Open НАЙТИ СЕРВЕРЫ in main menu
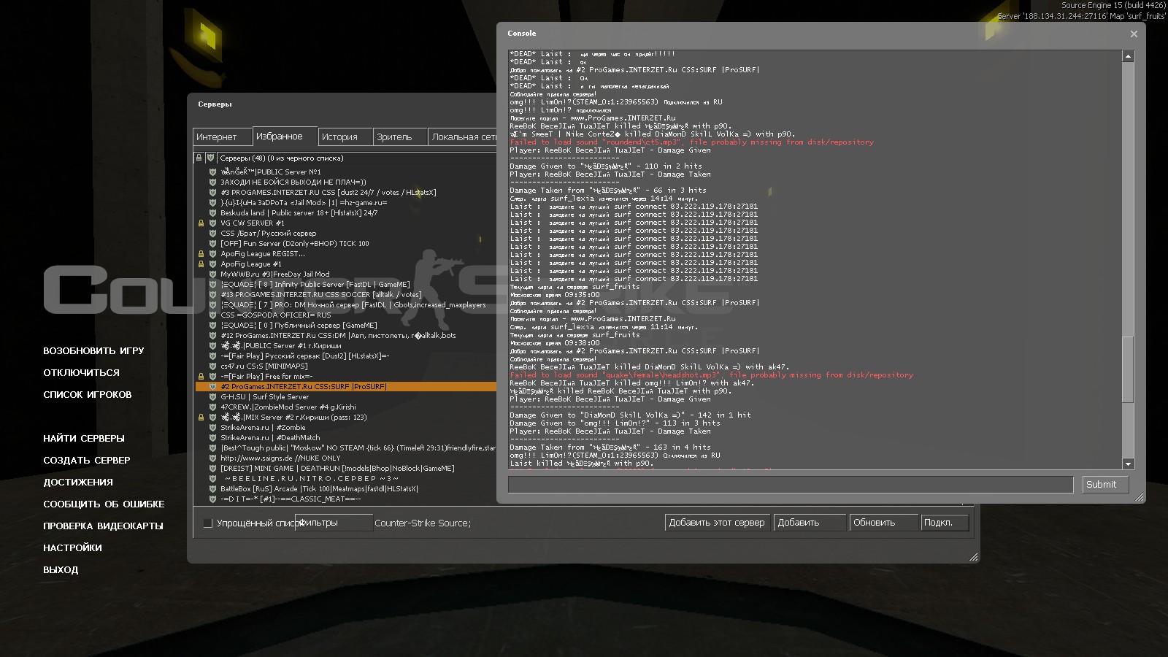 (84, 439)
